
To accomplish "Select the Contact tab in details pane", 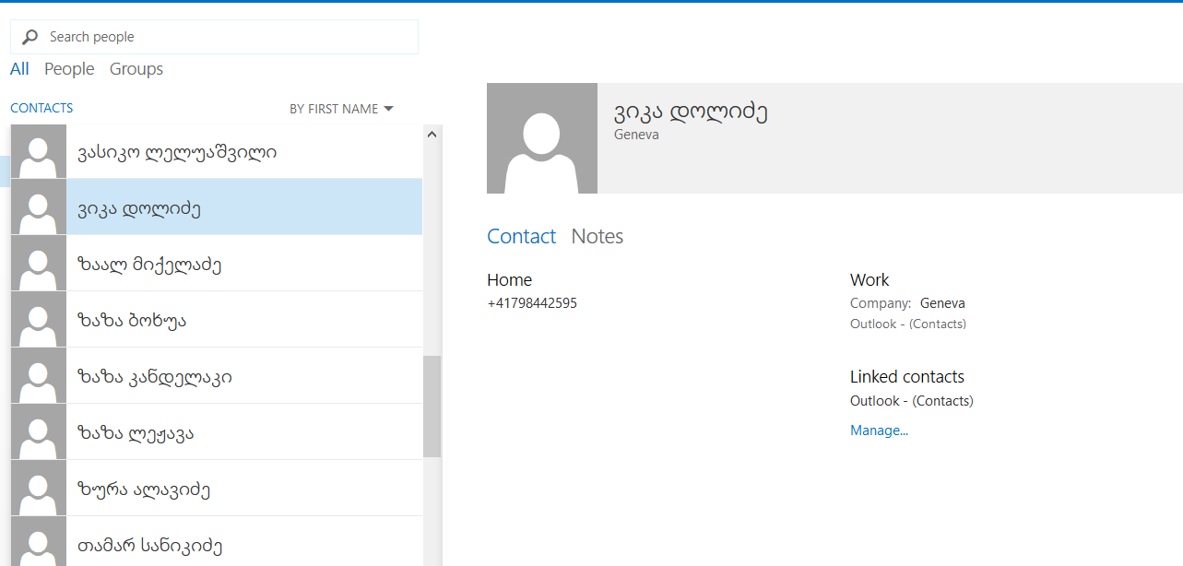I will (x=521, y=237).
